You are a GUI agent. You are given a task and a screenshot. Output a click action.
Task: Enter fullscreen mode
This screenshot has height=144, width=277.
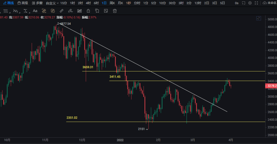[256, 3]
